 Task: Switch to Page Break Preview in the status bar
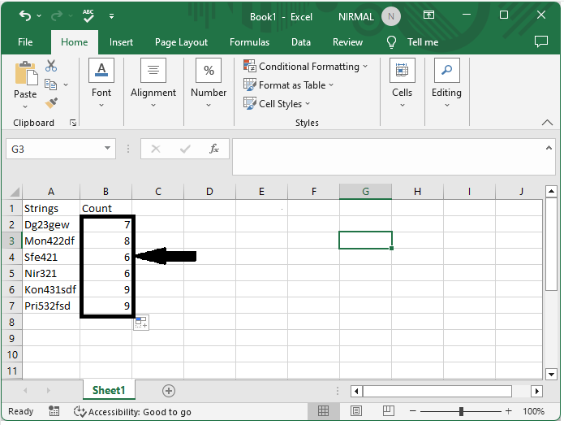(389, 411)
